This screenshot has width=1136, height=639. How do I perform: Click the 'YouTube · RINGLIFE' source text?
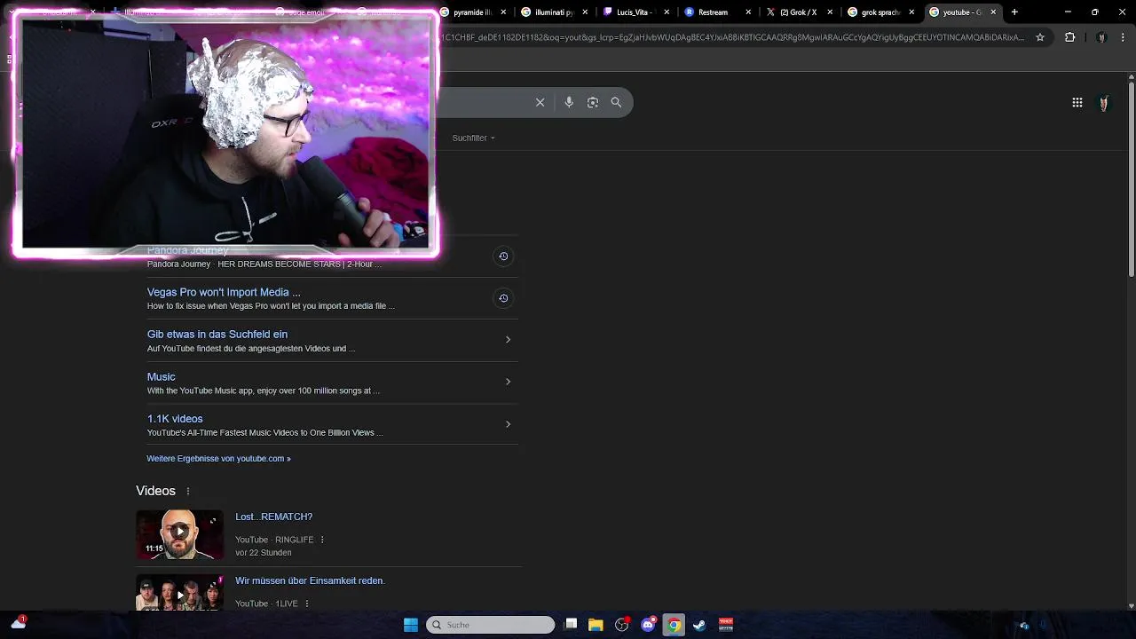[274, 540]
